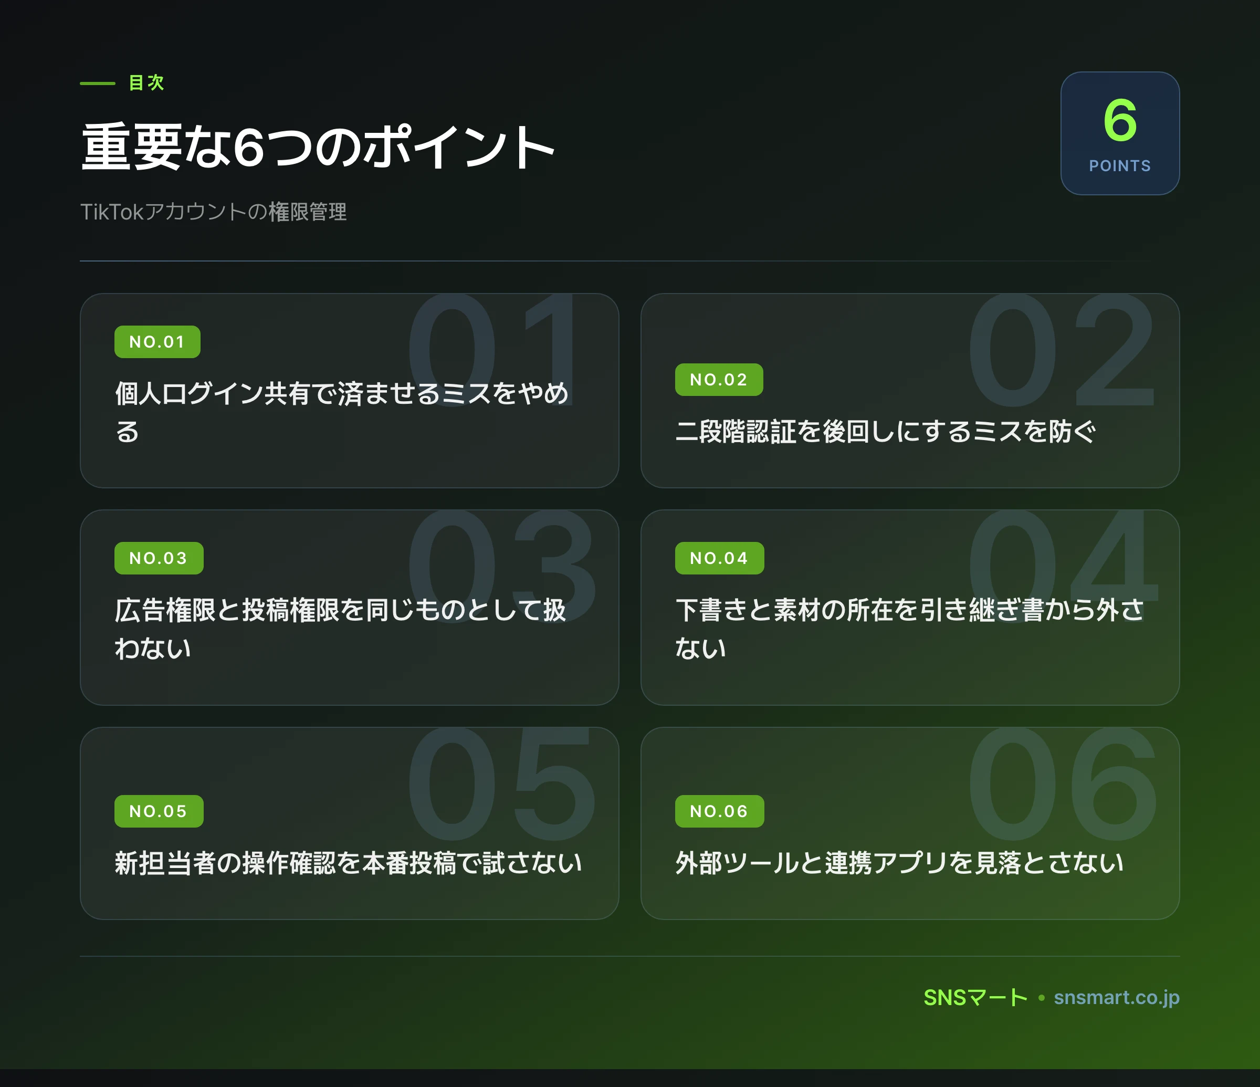1260x1087 pixels.
Task: Click the NO.04 green label
Action: coord(719,558)
